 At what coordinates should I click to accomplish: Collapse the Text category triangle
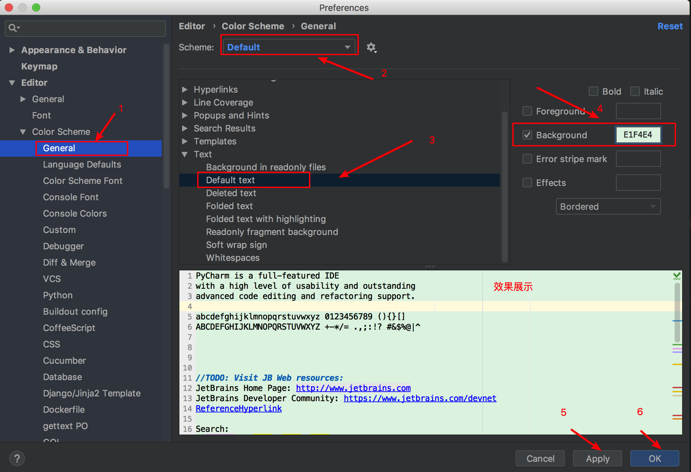coord(185,154)
